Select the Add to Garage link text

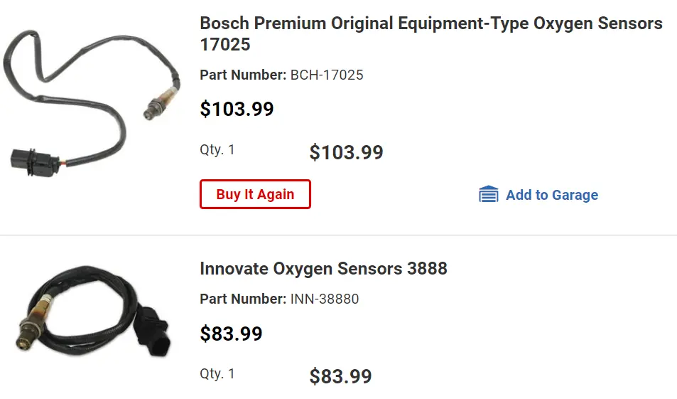[x=552, y=195]
